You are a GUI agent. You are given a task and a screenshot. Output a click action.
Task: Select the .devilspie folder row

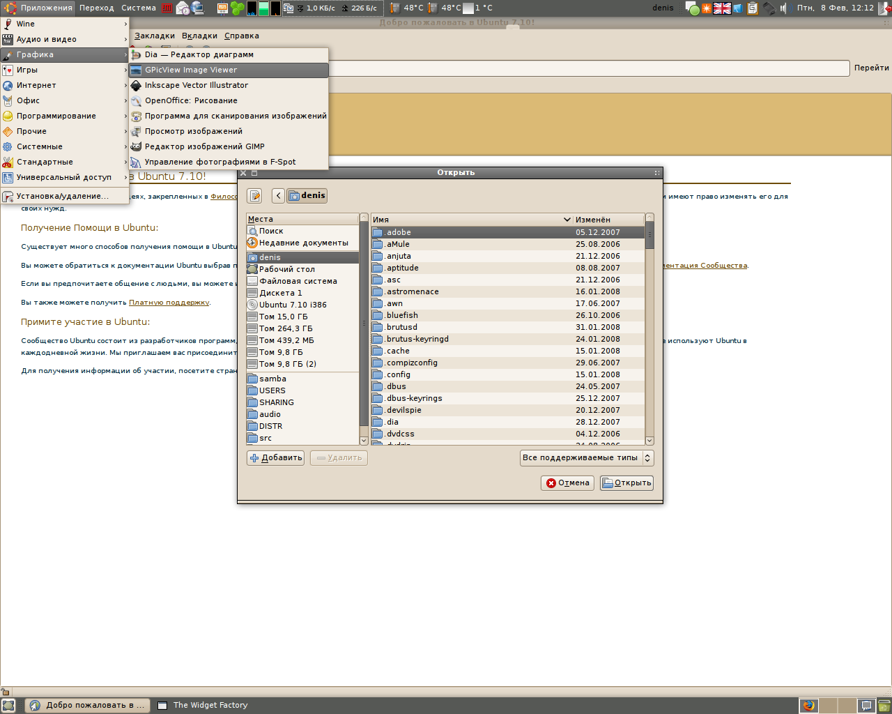[508, 410]
